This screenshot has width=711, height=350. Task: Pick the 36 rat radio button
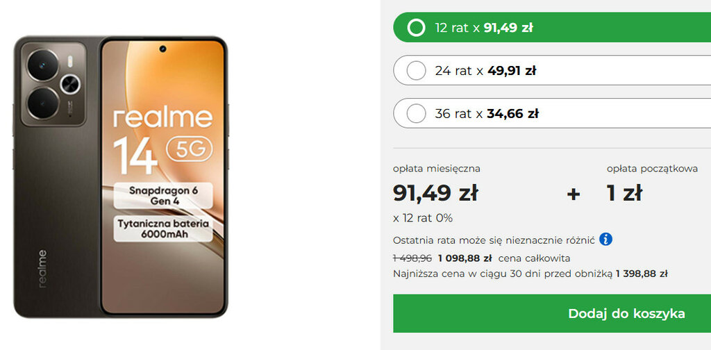416,114
